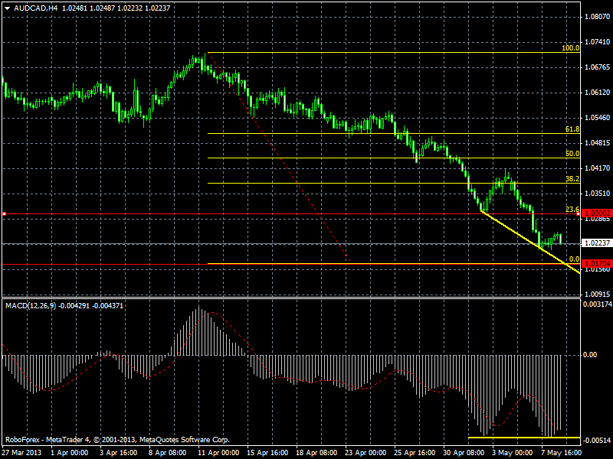Click the MACD scale value -0.00514
The image size is (613, 459).
597,441
